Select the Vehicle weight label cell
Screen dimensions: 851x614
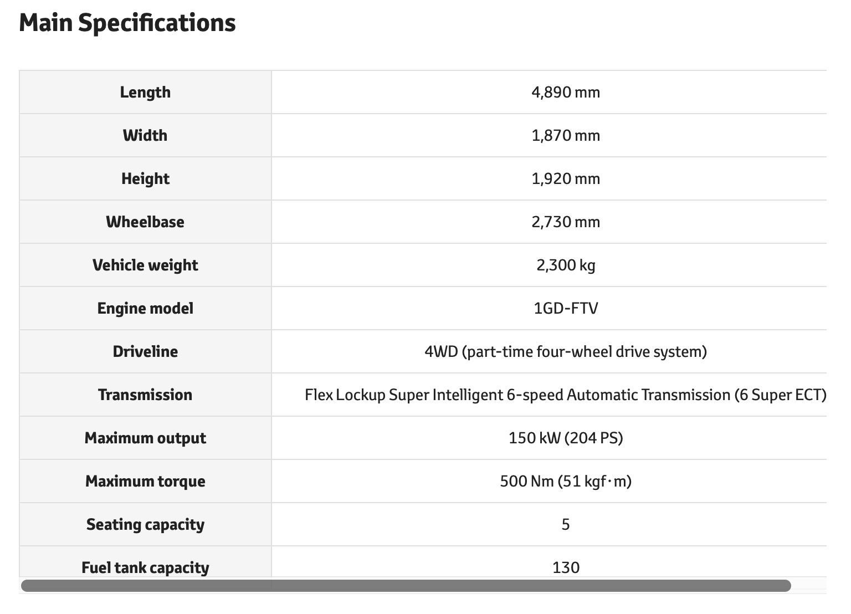click(x=145, y=265)
